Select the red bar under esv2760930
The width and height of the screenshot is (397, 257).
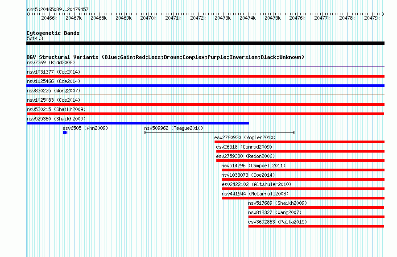pyautogui.click(x=299, y=142)
